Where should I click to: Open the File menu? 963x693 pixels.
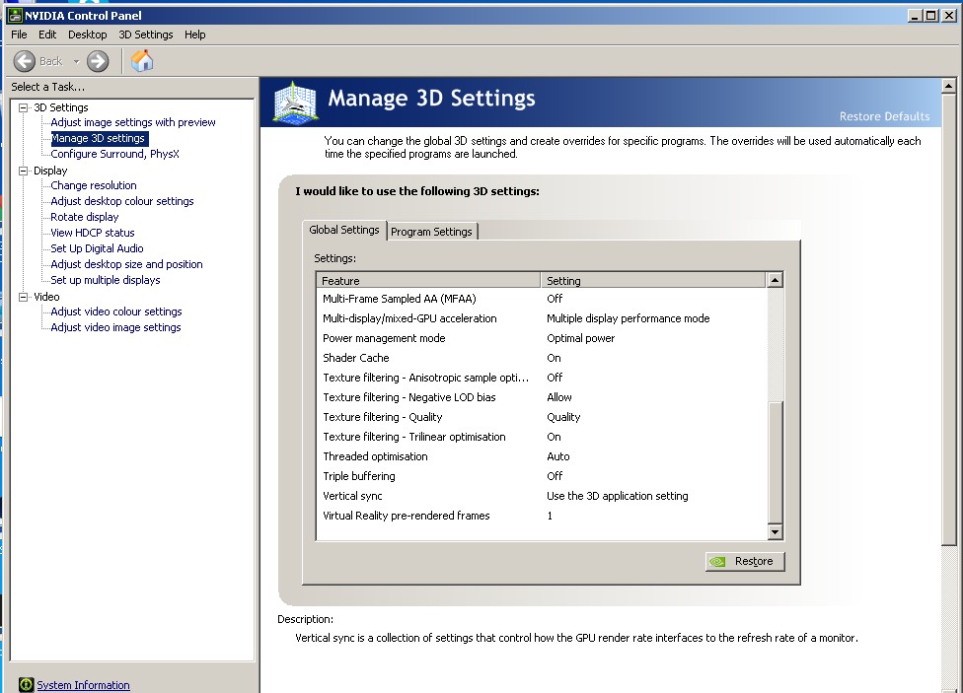coord(19,35)
